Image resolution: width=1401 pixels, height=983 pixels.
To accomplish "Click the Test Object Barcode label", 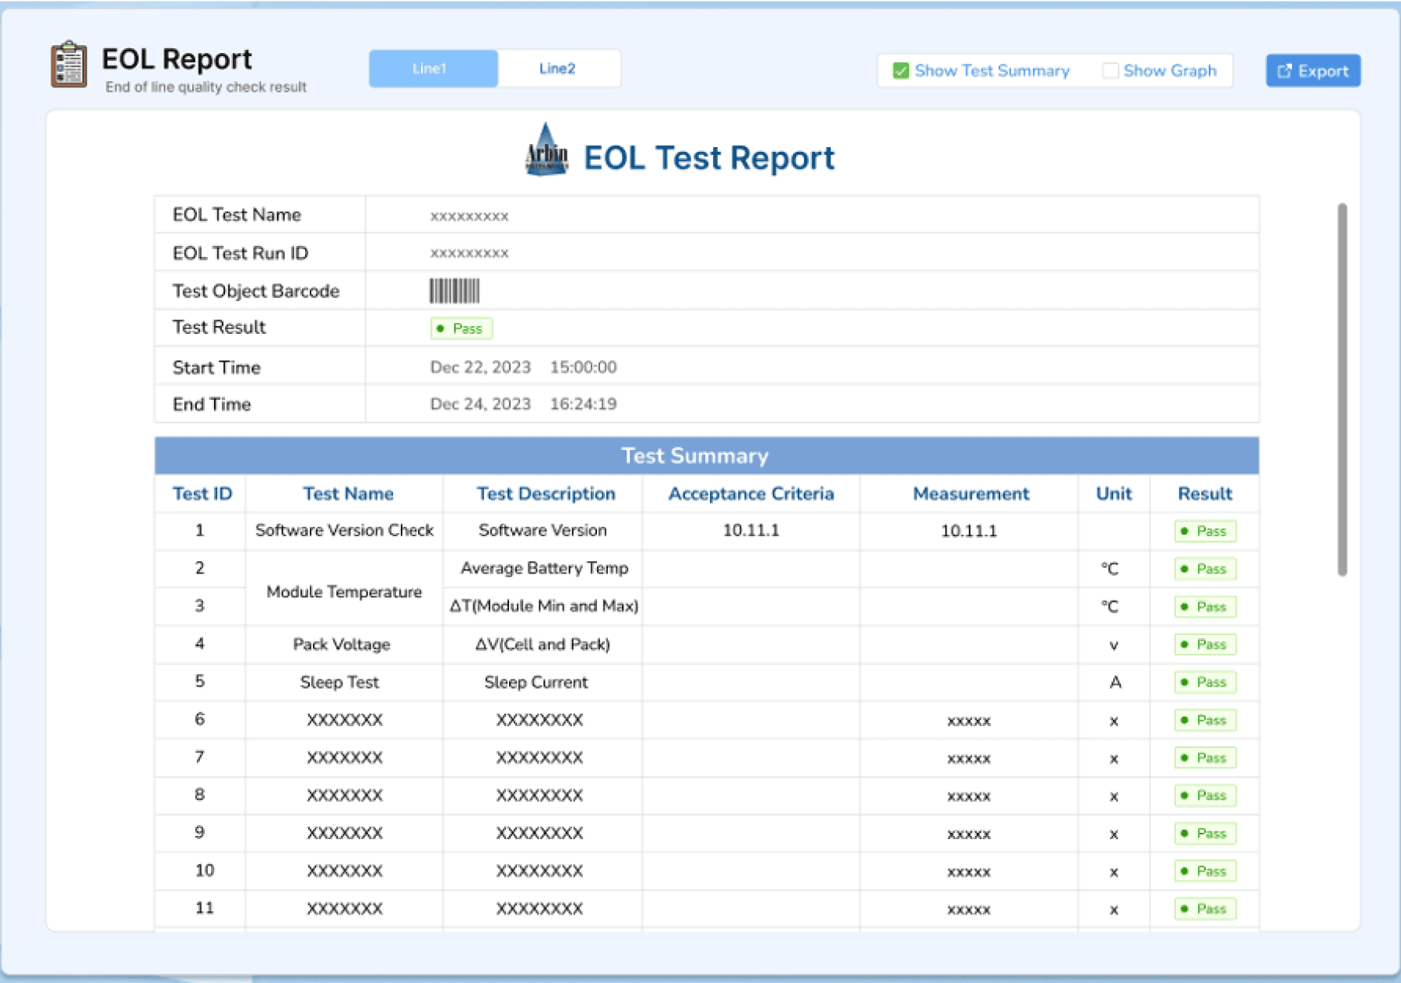I will pos(256,290).
